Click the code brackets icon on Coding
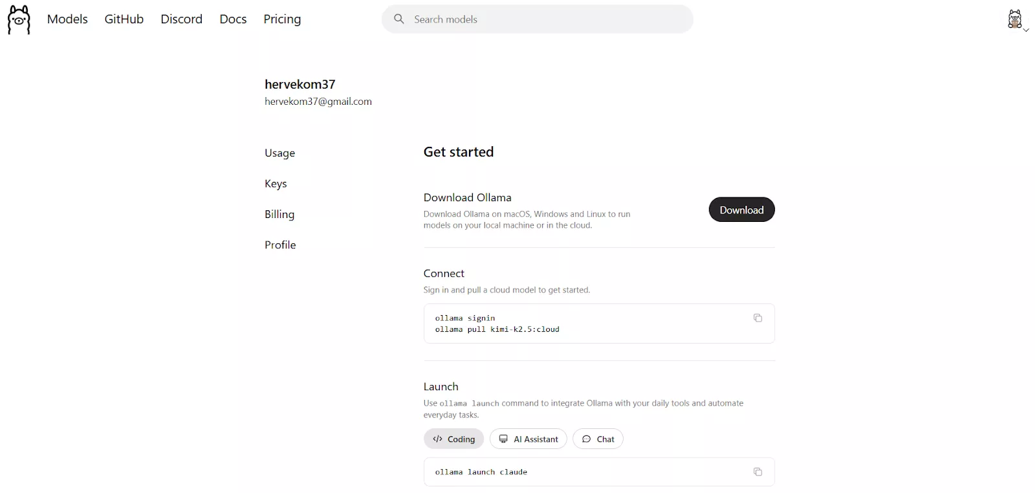Image resolution: width=1035 pixels, height=493 pixels. [x=438, y=439]
